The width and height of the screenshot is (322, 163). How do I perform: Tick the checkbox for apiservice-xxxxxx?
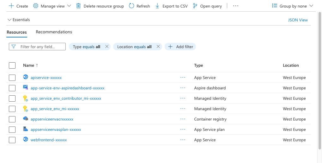[12, 78]
